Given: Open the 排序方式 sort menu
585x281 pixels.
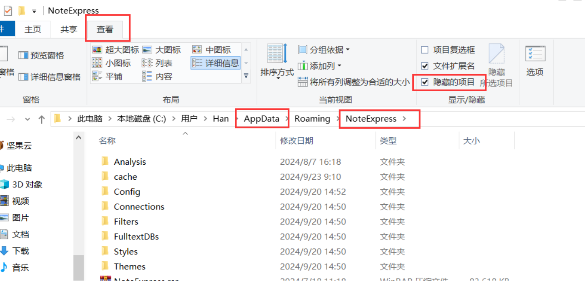Looking at the screenshot, I should point(277,61).
